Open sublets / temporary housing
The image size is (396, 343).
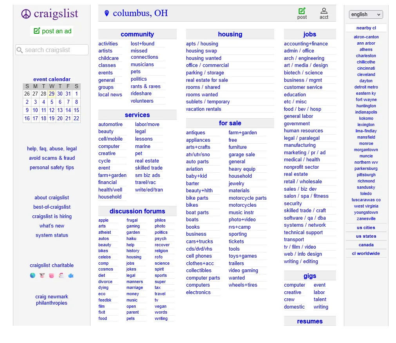[x=208, y=102]
